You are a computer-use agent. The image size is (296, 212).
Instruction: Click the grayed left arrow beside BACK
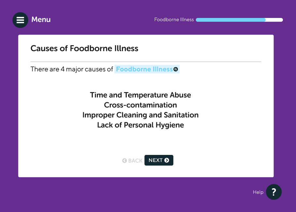pyautogui.click(x=125, y=161)
